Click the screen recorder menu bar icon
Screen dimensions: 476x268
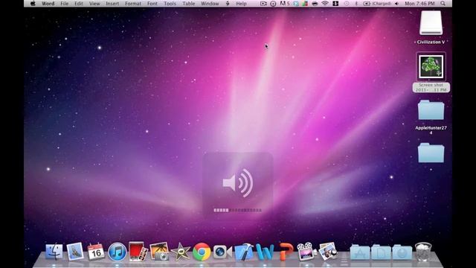click(x=263, y=4)
